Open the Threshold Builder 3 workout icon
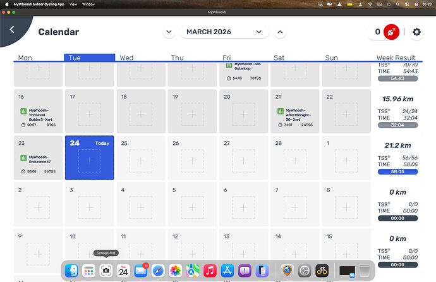The height and width of the screenshot is (282, 436). tap(23, 112)
